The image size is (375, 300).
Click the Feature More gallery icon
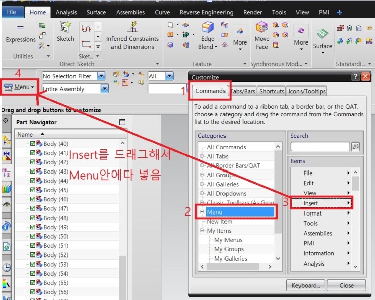click(240, 31)
